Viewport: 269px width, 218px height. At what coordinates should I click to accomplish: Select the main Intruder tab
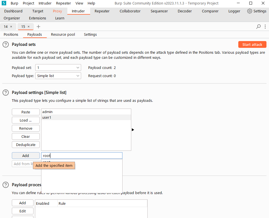(x=78, y=11)
